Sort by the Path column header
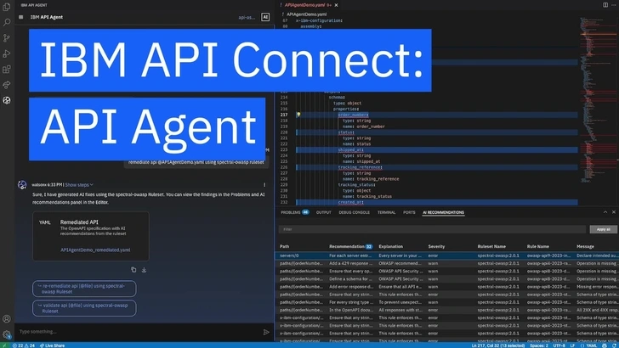This screenshot has width=619, height=348. [284, 246]
